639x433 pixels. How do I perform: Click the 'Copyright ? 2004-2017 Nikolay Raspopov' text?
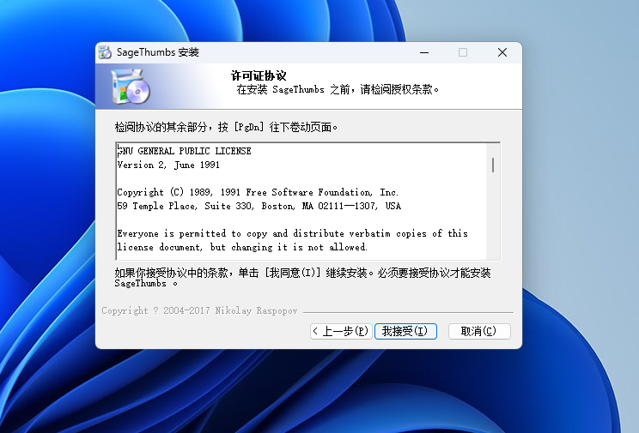199,311
